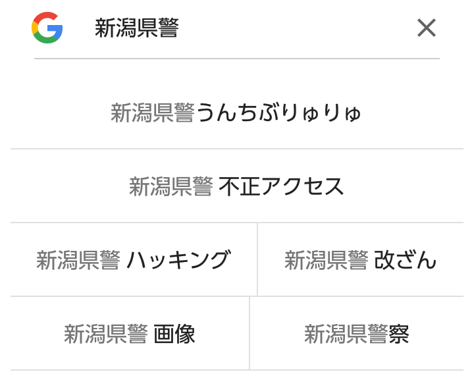
Task: Place cursor in the Google search box
Action: 250,28
